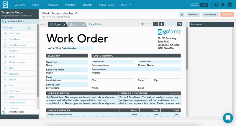Click the undo arrow icon
Image resolution: width=236 pixels, height=126 pixels.
(x=179, y=24)
